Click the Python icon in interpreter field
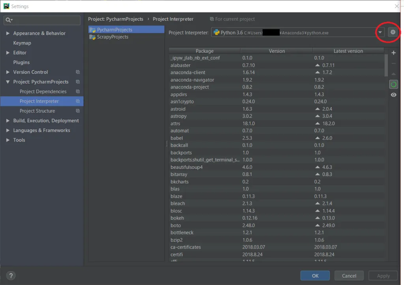This screenshot has height=285, width=404. pos(217,32)
